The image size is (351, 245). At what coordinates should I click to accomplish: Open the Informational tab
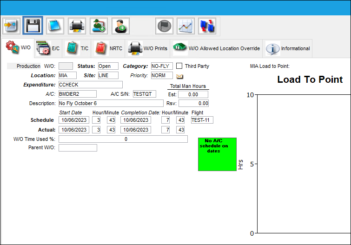coord(287,48)
